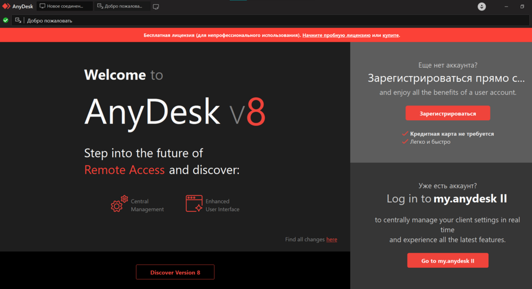Click the Добро пожаловать address field
The height and width of the screenshot is (289, 532).
click(271, 20)
